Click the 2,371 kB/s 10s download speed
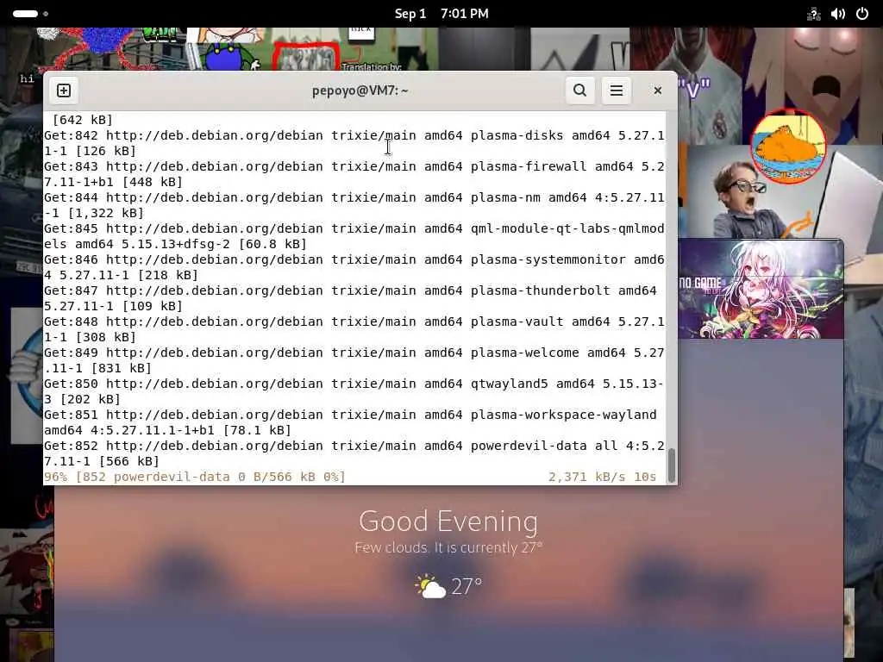 coord(602,477)
